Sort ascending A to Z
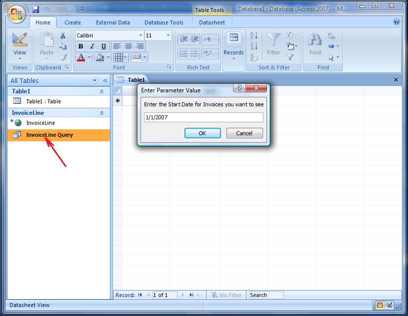 [253, 35]
